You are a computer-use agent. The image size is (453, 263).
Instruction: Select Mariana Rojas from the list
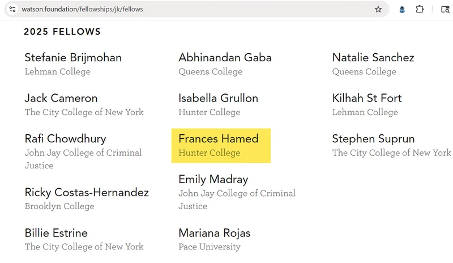point(214,233)
